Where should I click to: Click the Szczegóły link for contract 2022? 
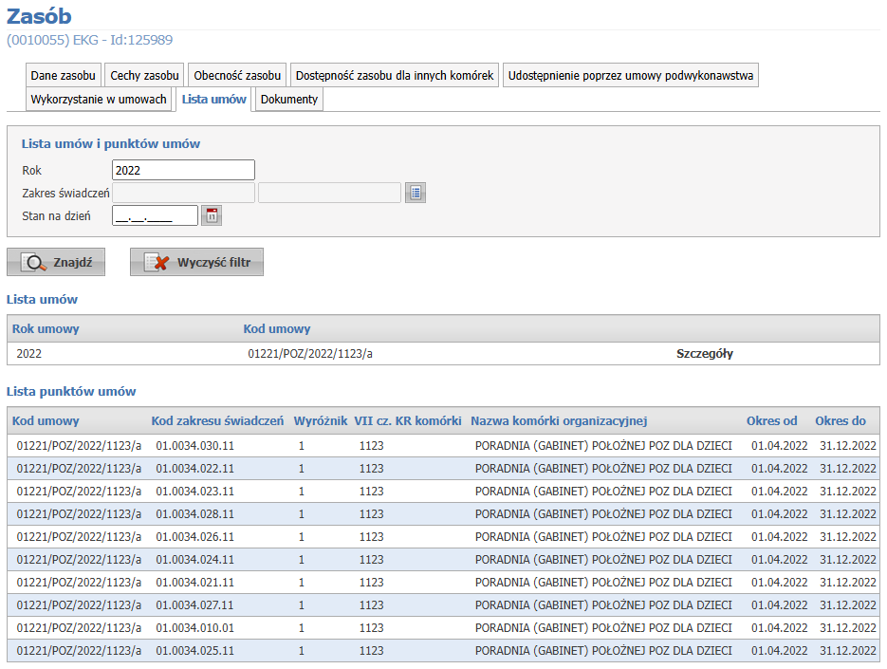[704, 354]
